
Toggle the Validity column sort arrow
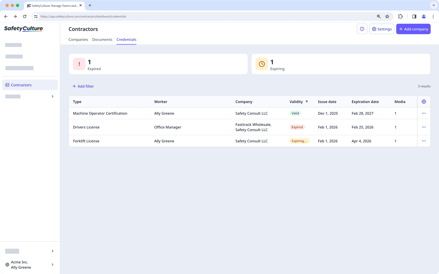307,102
